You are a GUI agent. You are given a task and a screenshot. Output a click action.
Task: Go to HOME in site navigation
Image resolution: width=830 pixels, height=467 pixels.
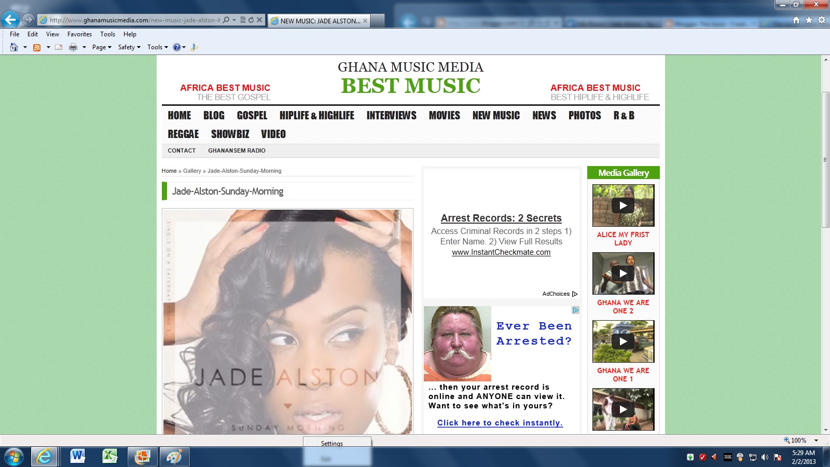tap(179, 115)
